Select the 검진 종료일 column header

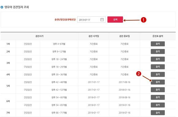[x=124, y=36]
